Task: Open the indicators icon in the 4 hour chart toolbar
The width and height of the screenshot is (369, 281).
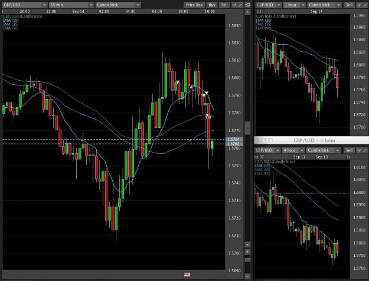Action: click(x=359, y=150)
